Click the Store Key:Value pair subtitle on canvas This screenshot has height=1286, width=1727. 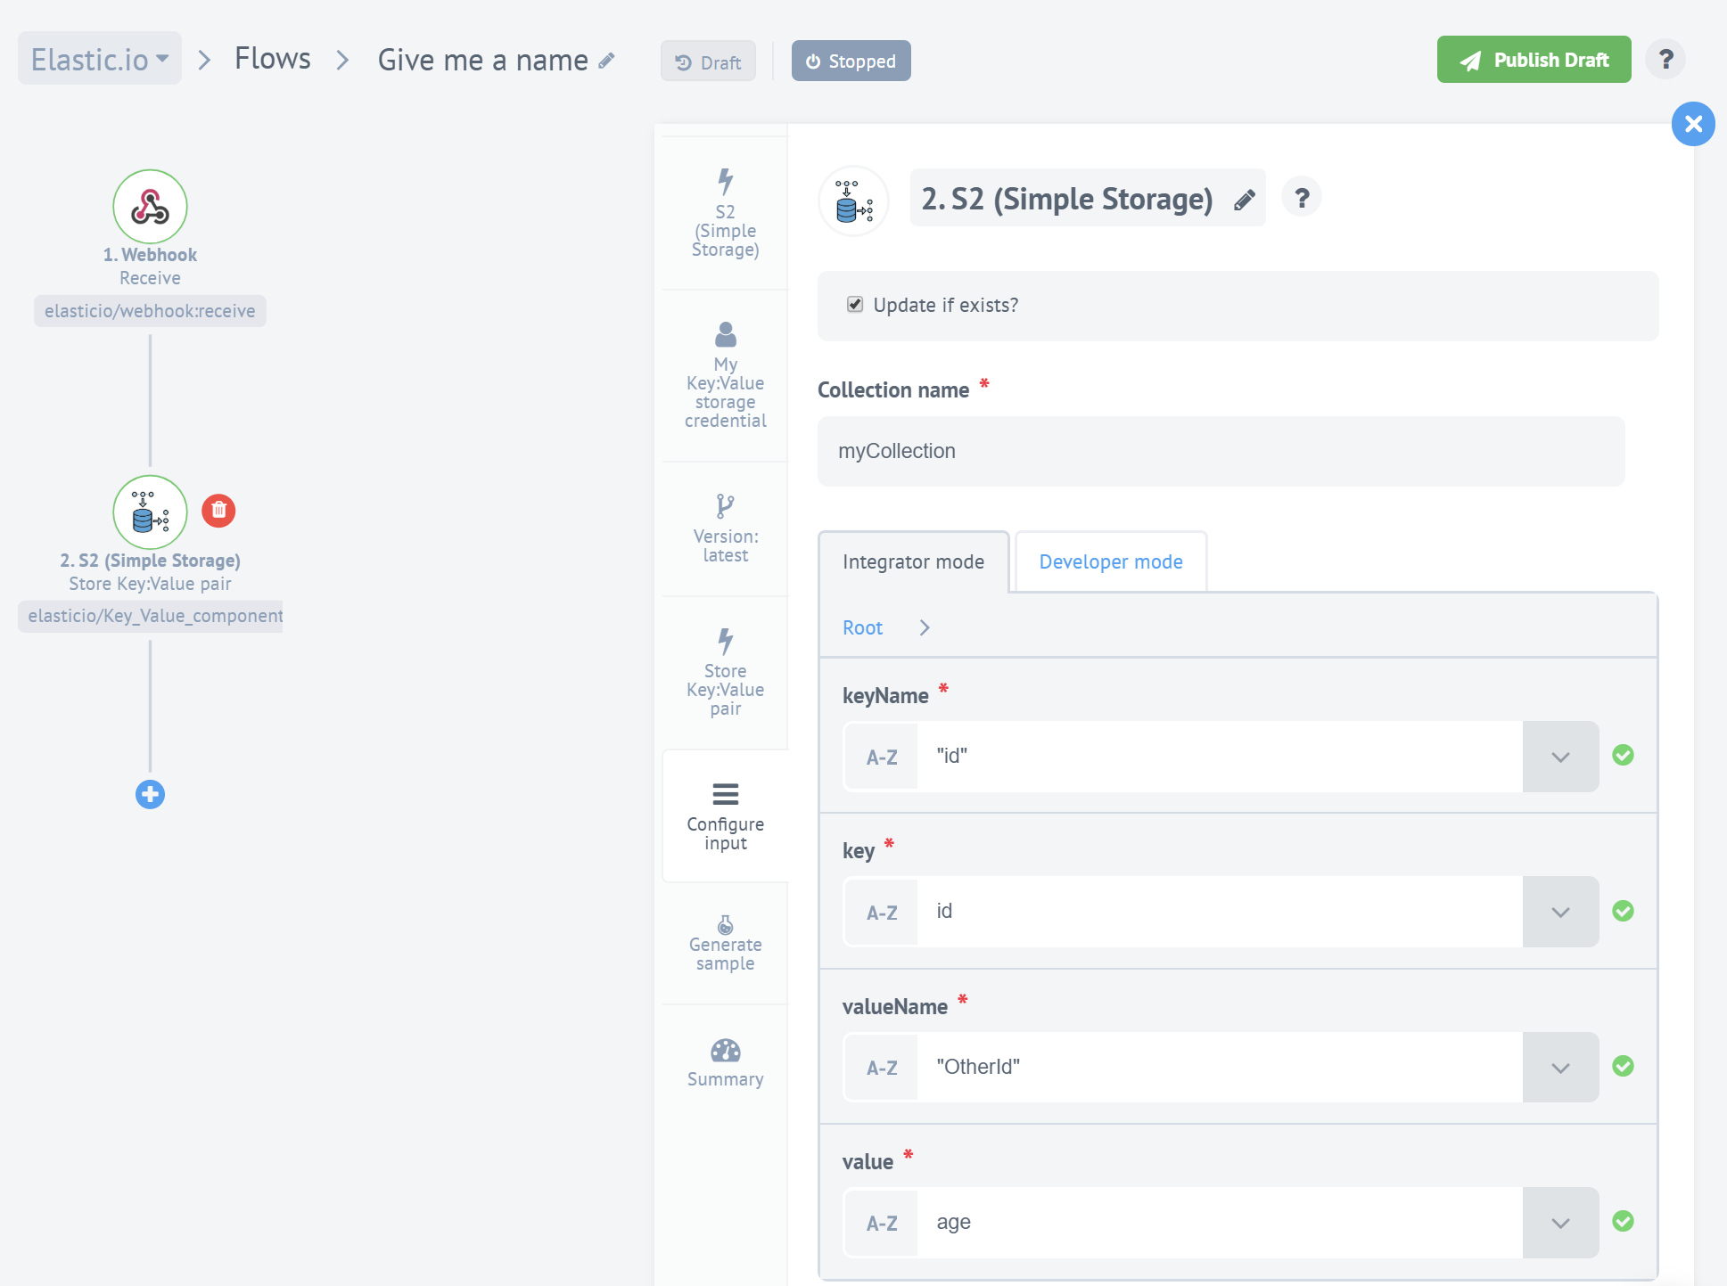150,584
